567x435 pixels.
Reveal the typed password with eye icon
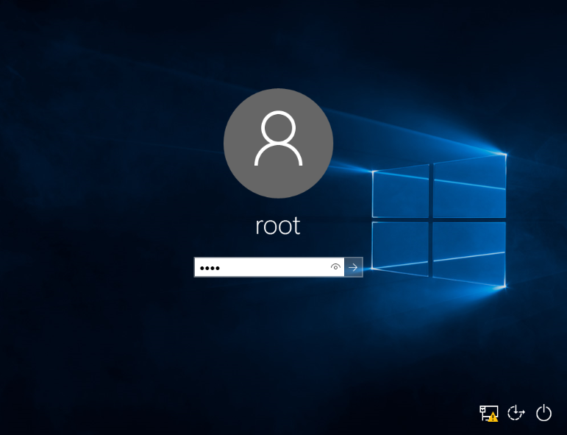335,267
